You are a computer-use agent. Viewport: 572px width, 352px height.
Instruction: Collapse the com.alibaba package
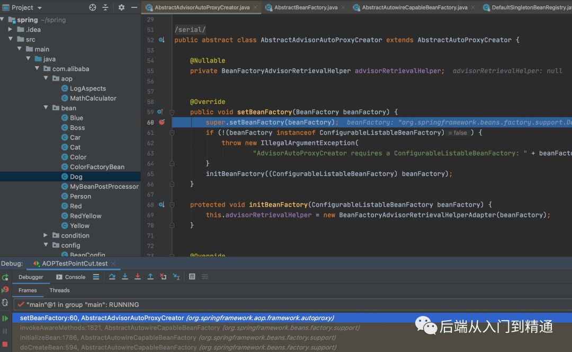37,68
